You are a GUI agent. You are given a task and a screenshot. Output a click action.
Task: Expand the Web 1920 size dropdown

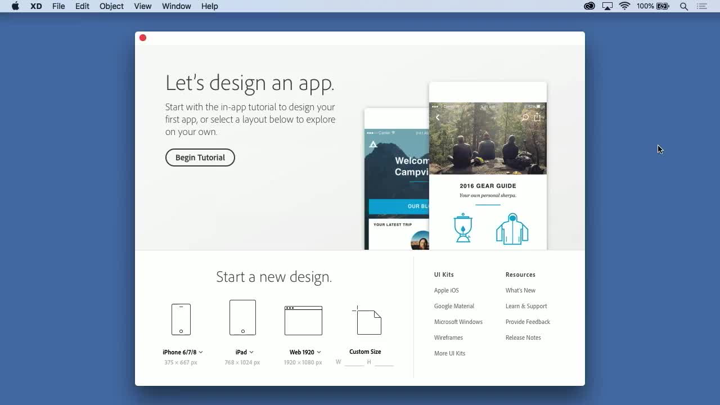point(318,352)
